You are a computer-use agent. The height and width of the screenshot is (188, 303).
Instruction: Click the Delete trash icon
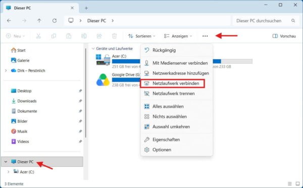[x=115, y=36]
